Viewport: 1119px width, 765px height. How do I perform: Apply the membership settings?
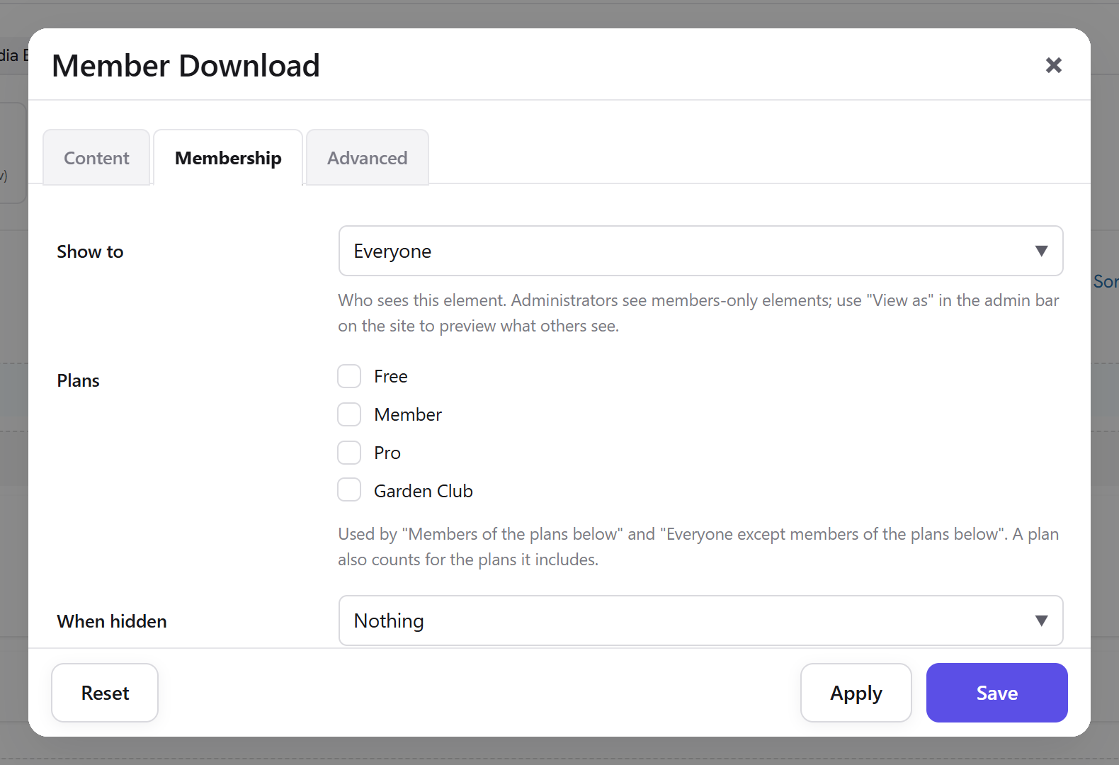pos(856,693)
